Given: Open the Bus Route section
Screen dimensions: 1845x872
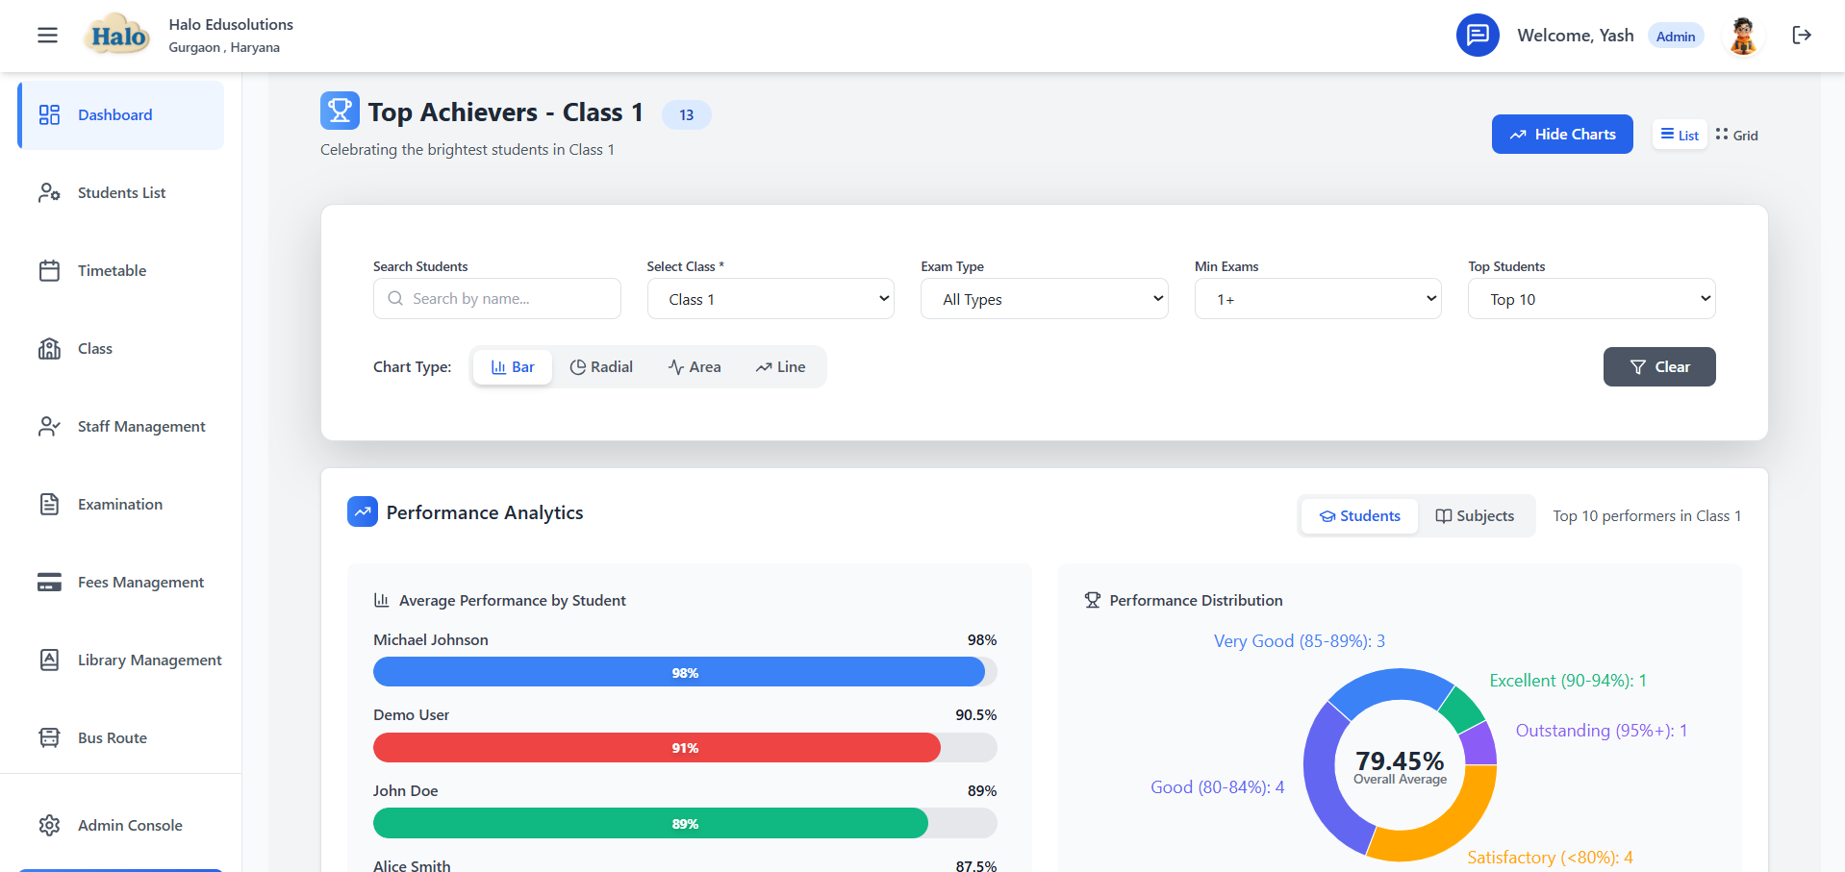Looking at the screenshot, I should click(x=112, y=737).
